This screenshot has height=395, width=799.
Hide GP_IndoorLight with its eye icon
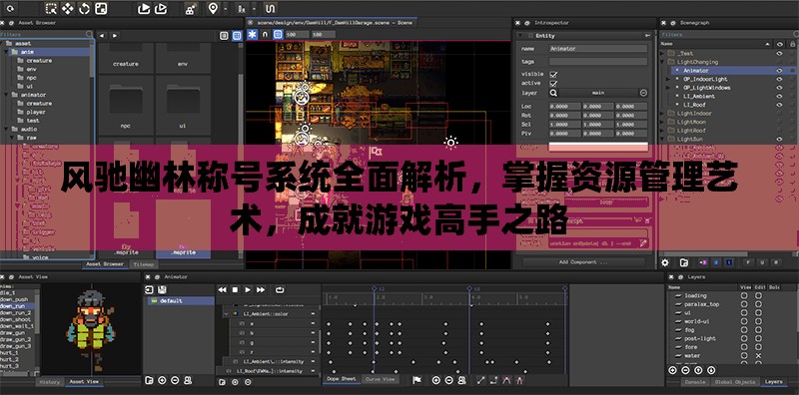[x=779, y=80]
